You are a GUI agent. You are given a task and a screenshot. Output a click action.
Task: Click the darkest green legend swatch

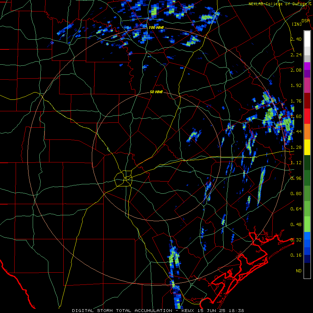point(307,163)
